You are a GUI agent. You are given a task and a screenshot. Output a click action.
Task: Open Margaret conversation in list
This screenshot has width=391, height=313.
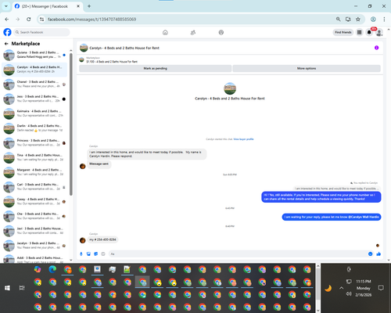pos(34,172)
